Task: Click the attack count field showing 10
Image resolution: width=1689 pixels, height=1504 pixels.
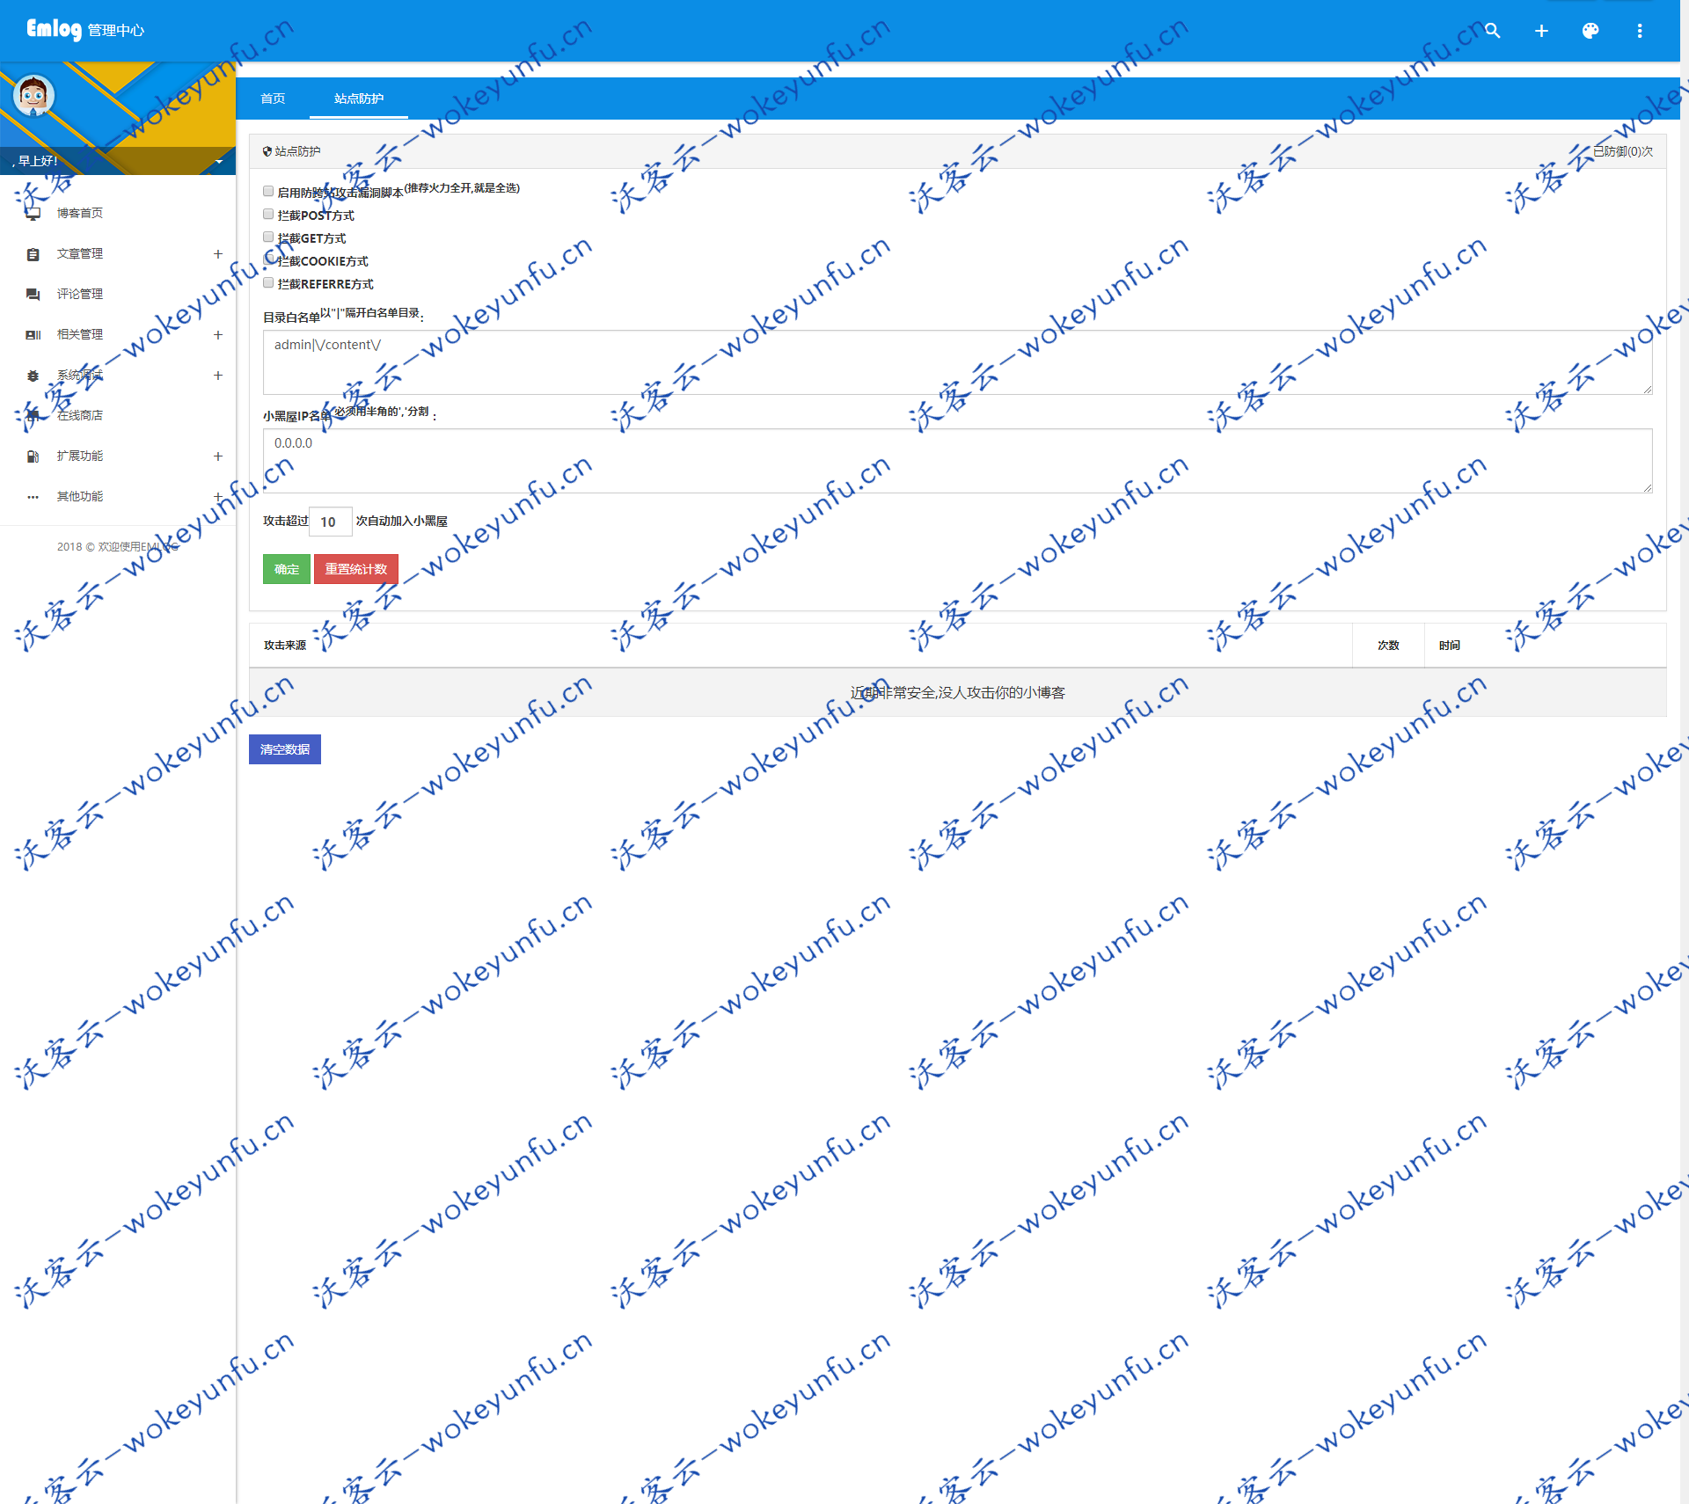Action: (331, 522)
